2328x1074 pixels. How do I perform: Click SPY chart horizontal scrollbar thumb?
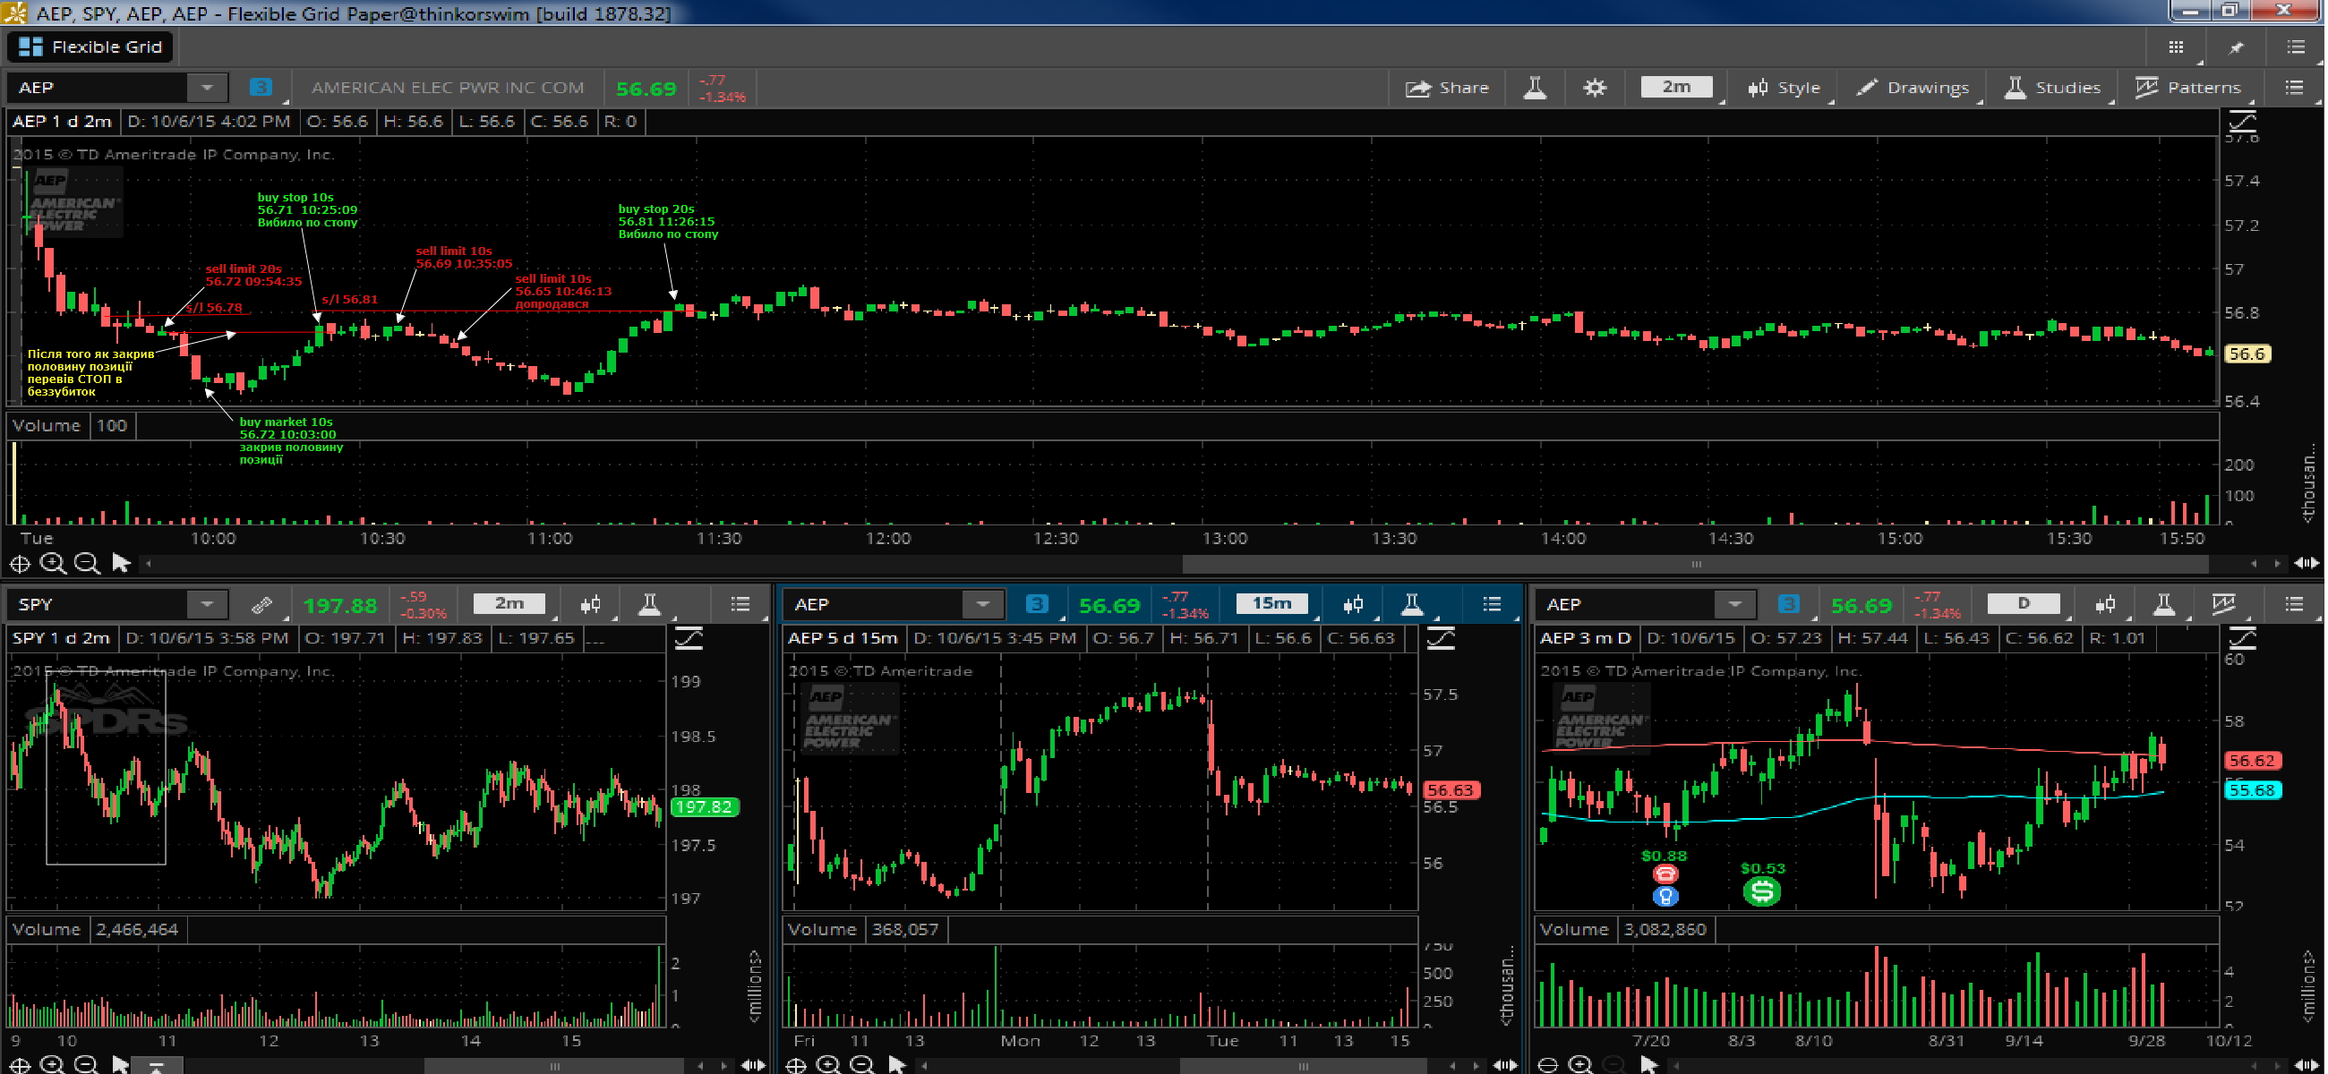point(553,1066)
